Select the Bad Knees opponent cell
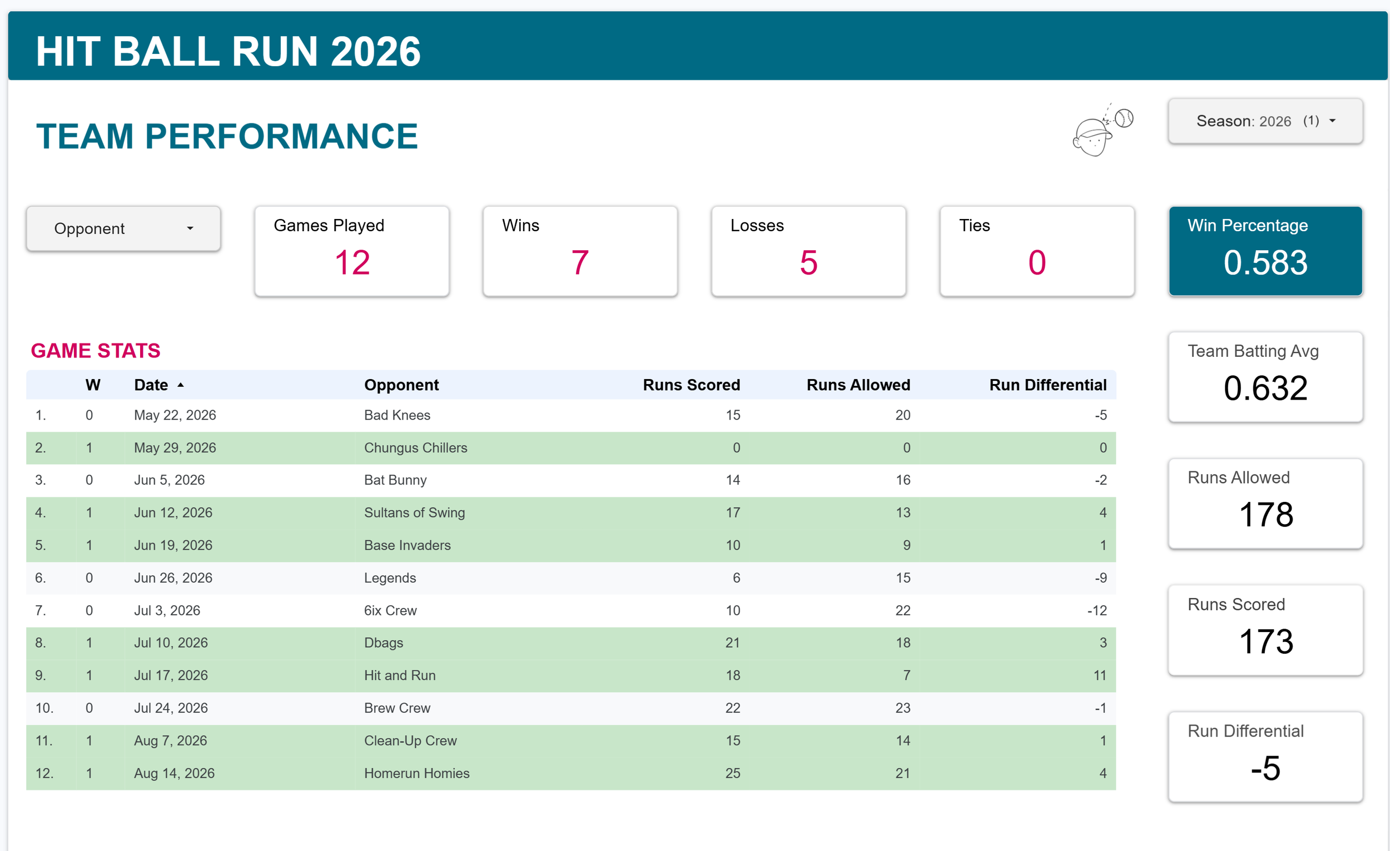The height and width of the screenshot is (851, 1390). tap(397, 415)
